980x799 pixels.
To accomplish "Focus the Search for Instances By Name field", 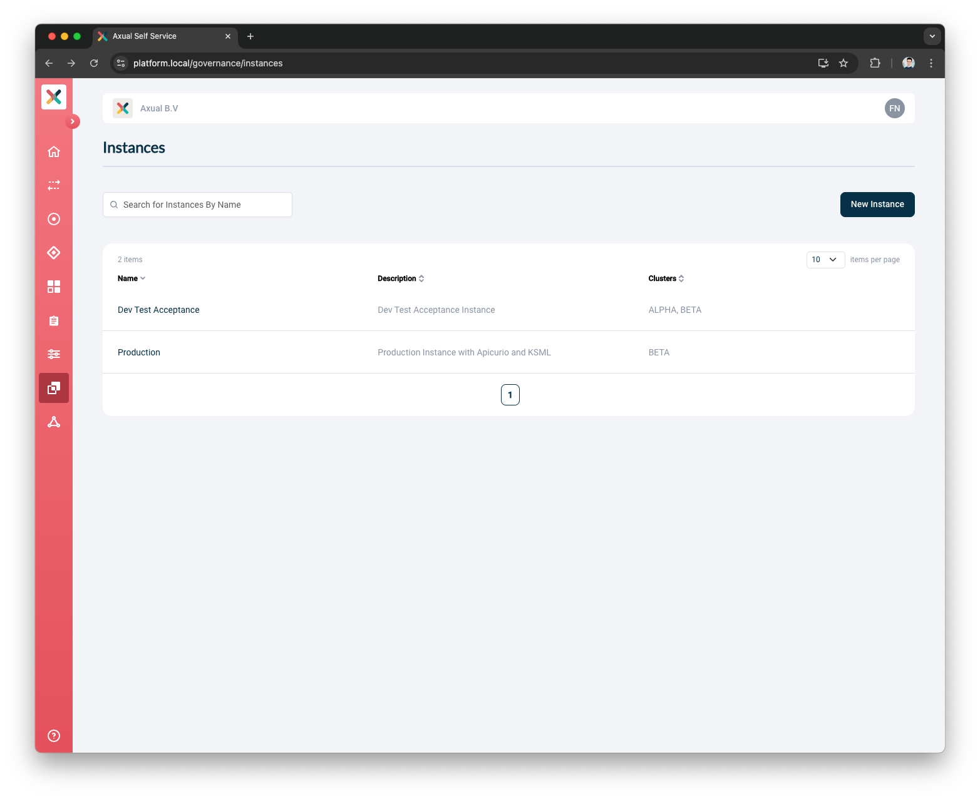I will [197, 205].
